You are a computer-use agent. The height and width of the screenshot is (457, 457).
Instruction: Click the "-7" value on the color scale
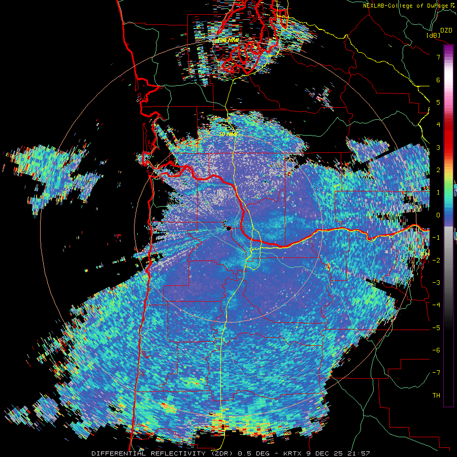click(x=436, y=373)
